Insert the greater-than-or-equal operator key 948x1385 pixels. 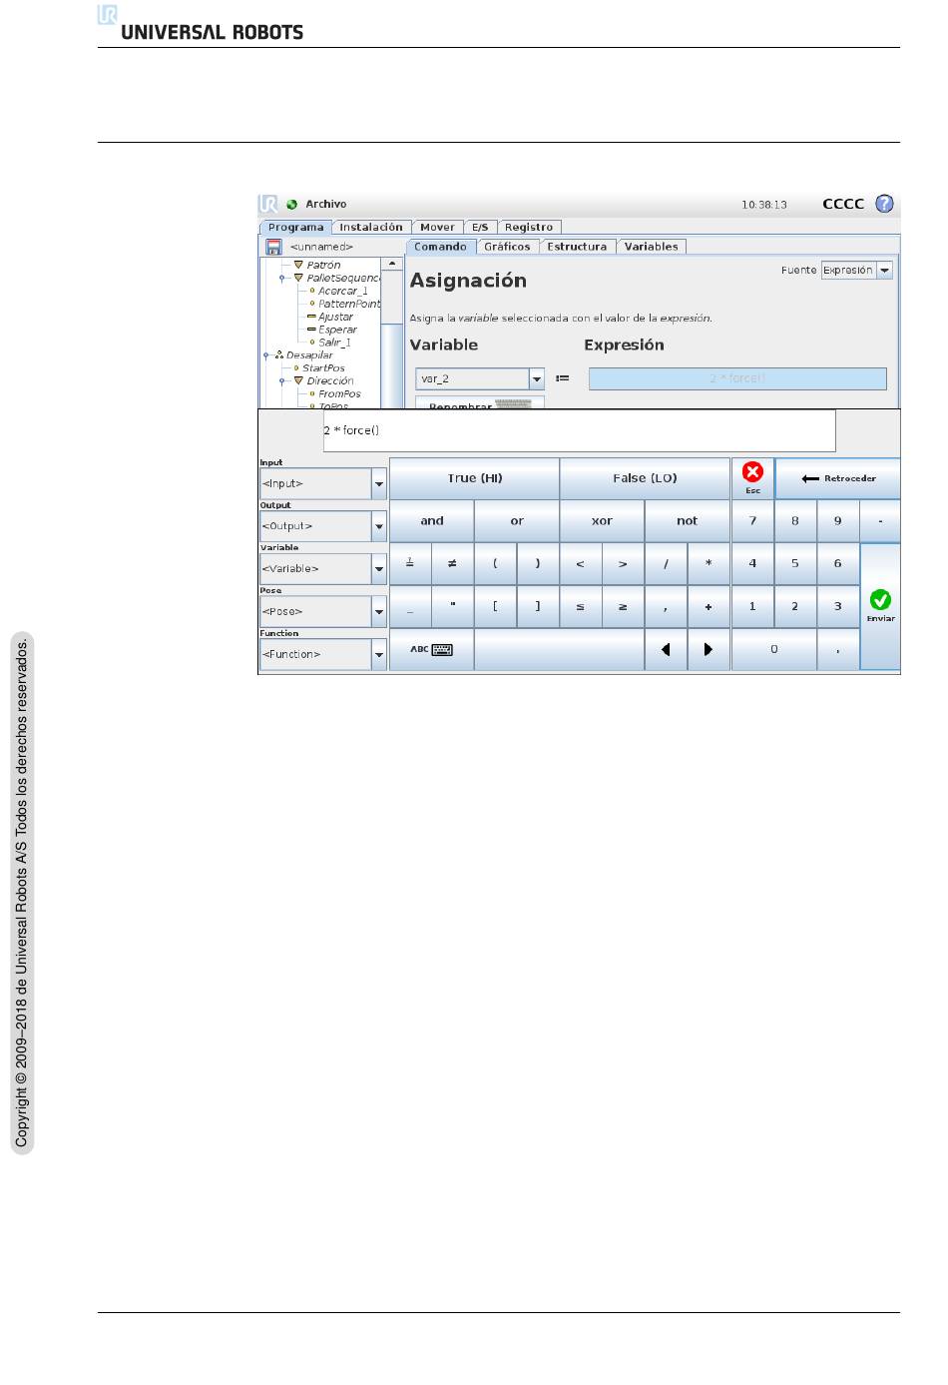[623, 606]
